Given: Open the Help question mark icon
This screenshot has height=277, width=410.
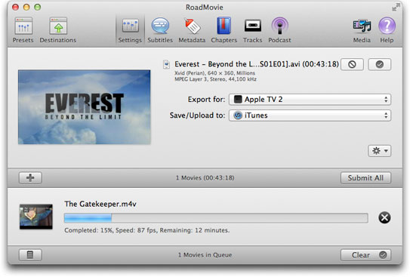Looking at the screenshot, I should (x=387, y=29).
